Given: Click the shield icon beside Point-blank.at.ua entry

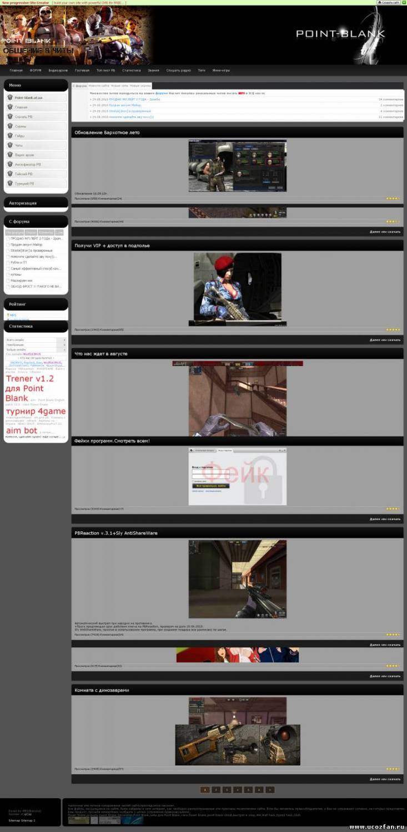Looking at the screenshot, I should pos(10,98).
